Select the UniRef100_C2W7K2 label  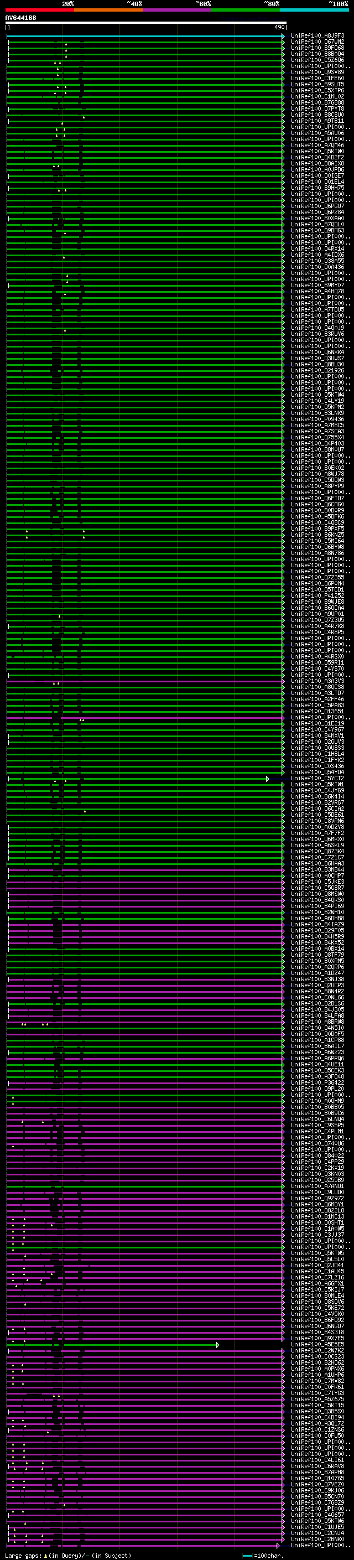[x=317, y=1350]
